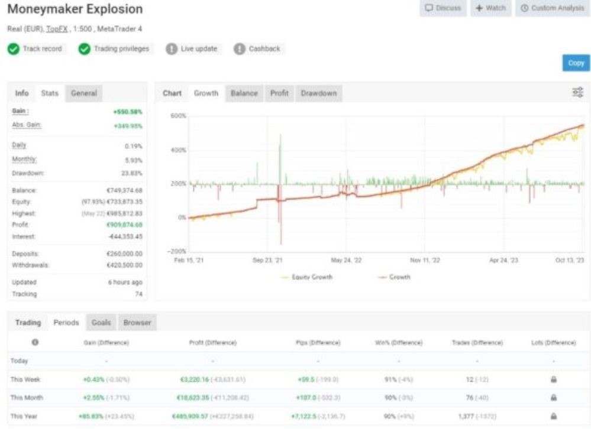Screen dimensions: 591x429
Task: Click the blue Copy button
Action: point(576,63)
